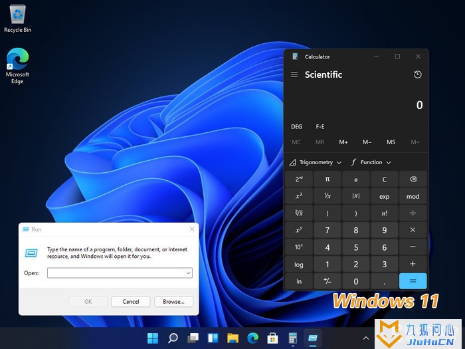Click the number 8 key
The width and height of the screenshot is (465, 349).
[x=356, y=230]
